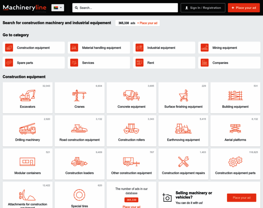This screenshot has height=208, width=263.
Task: Click the red 365,330 database count badge
Action: tap(131, 200)
